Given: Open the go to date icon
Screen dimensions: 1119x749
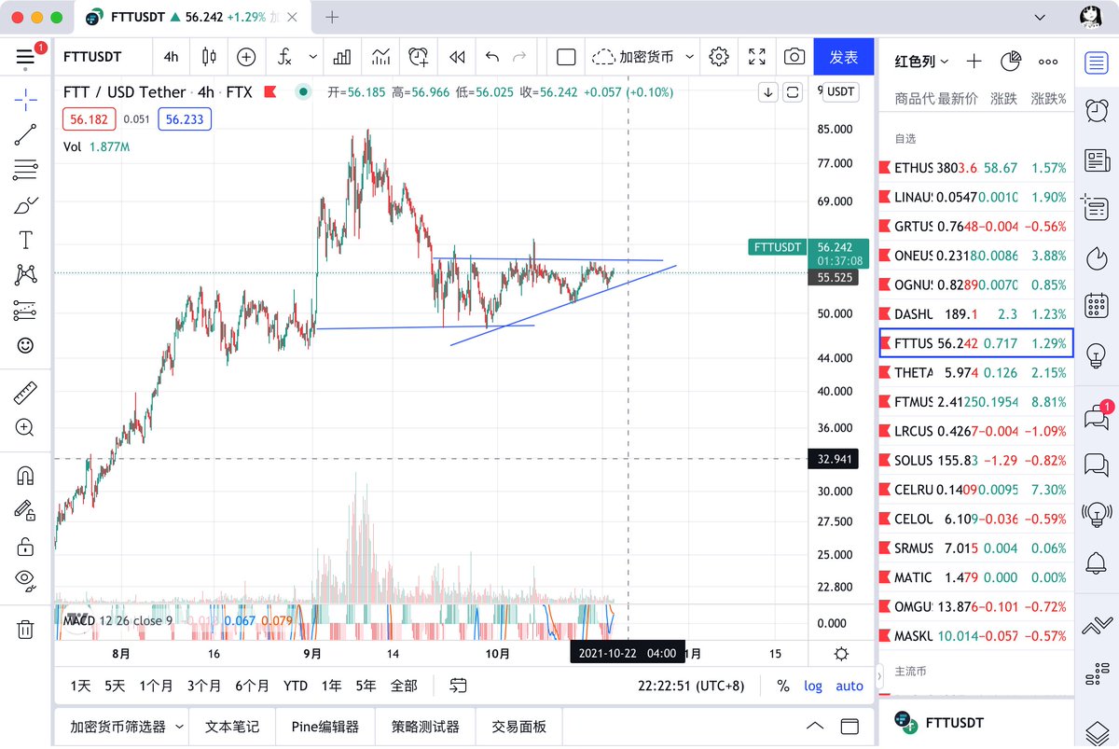Looking at the screenshot, I should (458, 686).
